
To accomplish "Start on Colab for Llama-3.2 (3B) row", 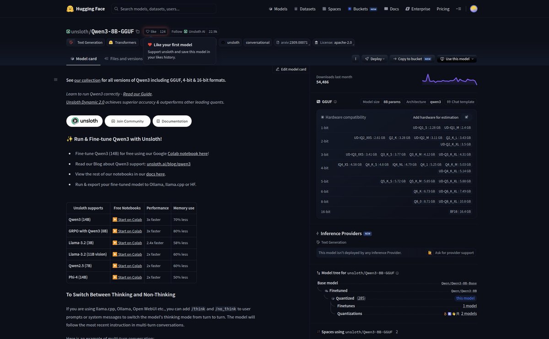I will coord(127,243).
